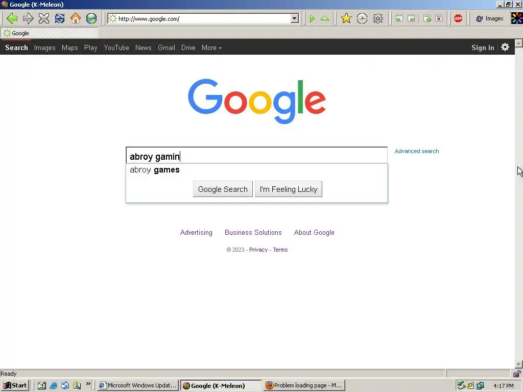Click Search in Google's black navigation bar
The width and height of the screenshot is (523, 392).
tap(16, 47)
